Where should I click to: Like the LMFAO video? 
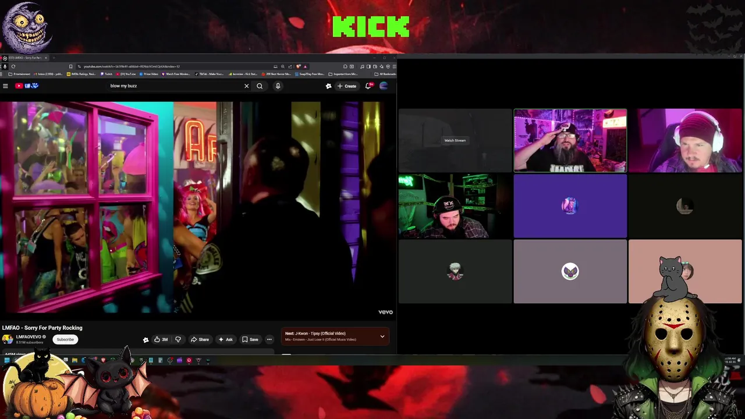click(x=161, y=339)
